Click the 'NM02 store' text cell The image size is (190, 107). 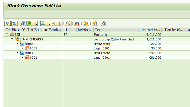(x=102, y=44)
